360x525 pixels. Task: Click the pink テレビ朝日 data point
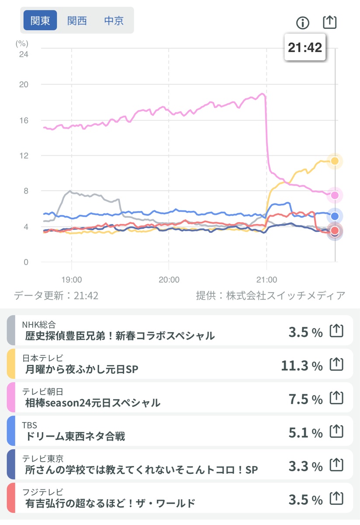click(335, 195)
